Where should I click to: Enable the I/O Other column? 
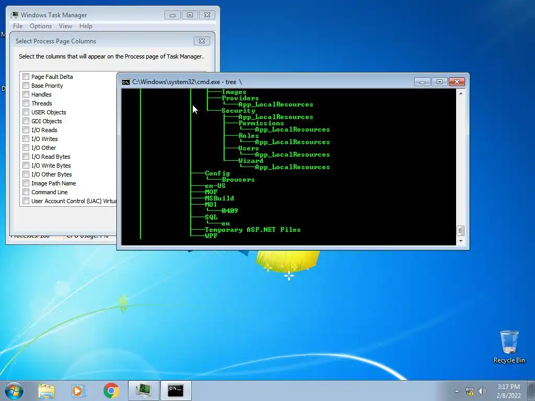26,147
